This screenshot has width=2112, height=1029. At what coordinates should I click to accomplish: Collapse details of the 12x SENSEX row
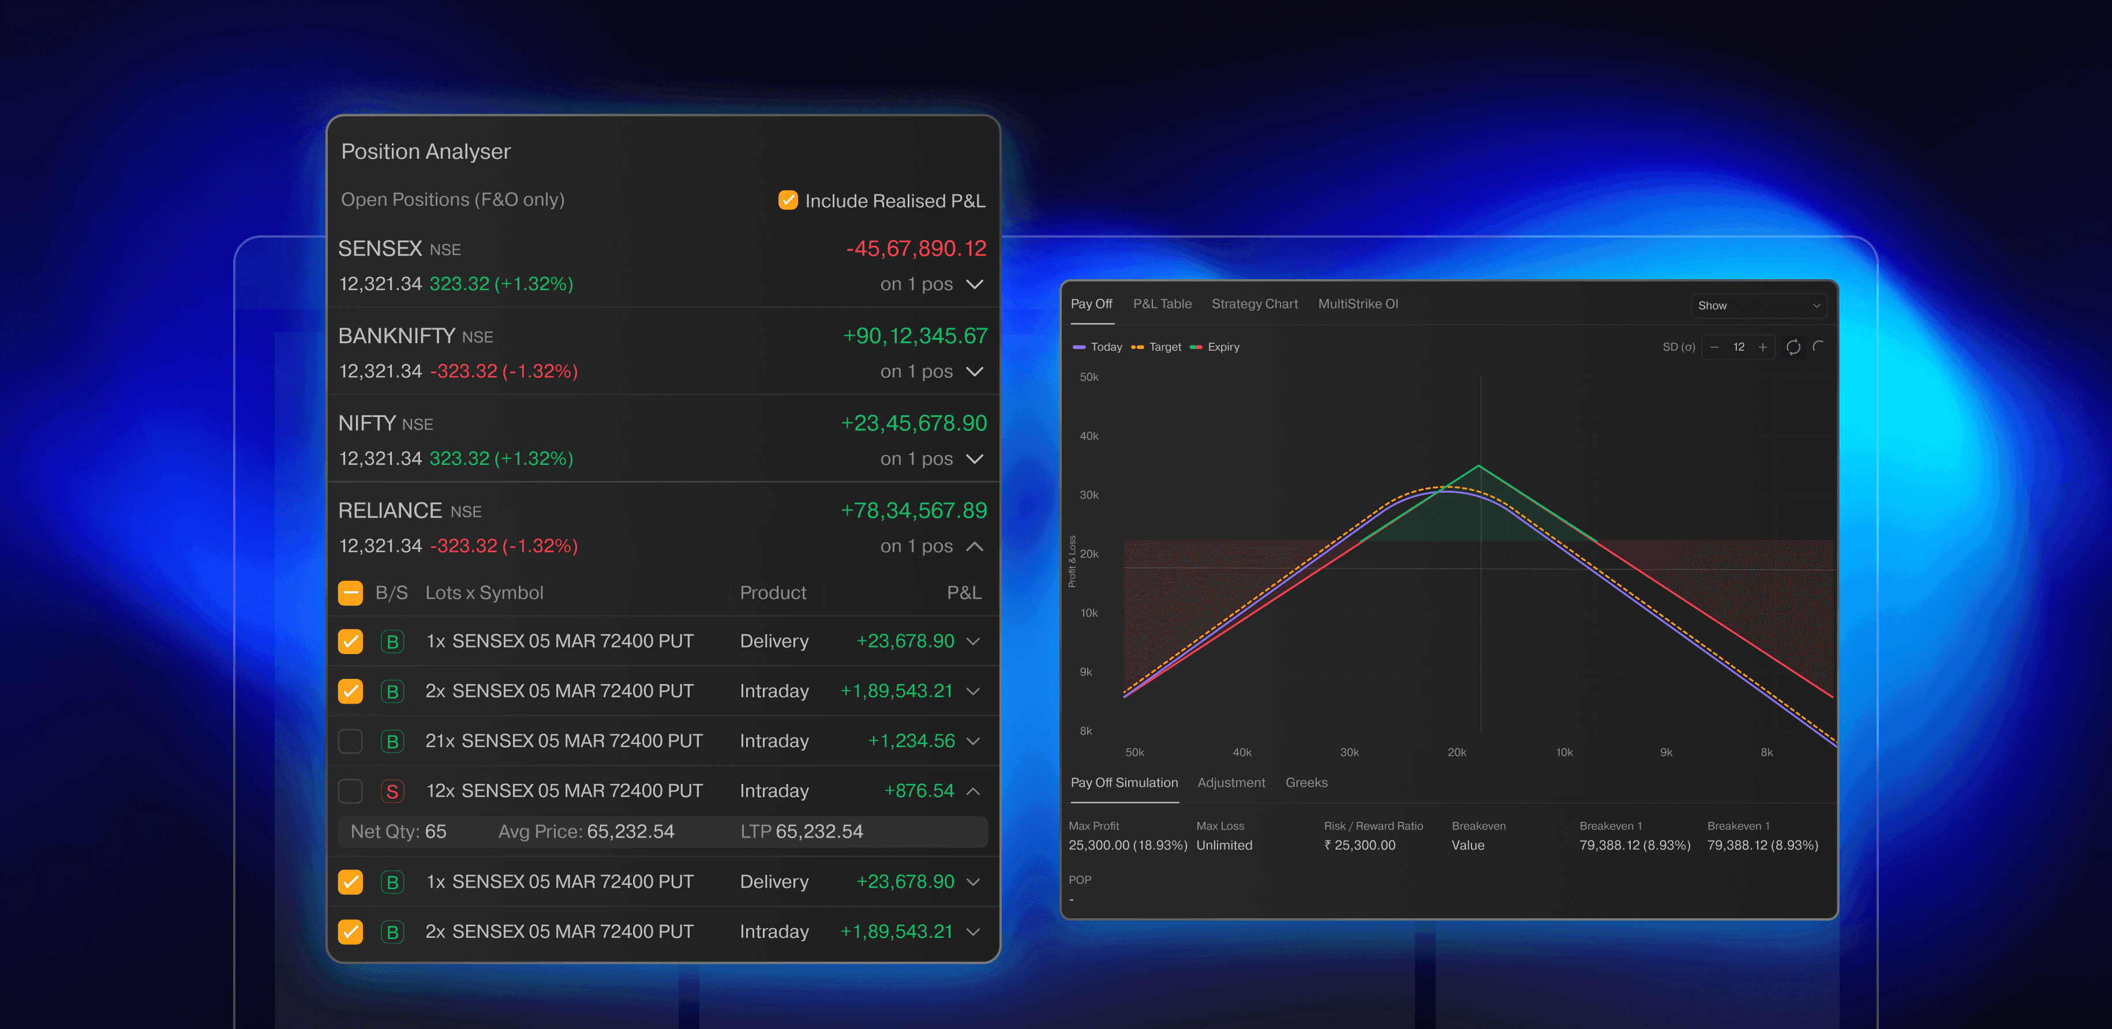(x=973, y=791)
